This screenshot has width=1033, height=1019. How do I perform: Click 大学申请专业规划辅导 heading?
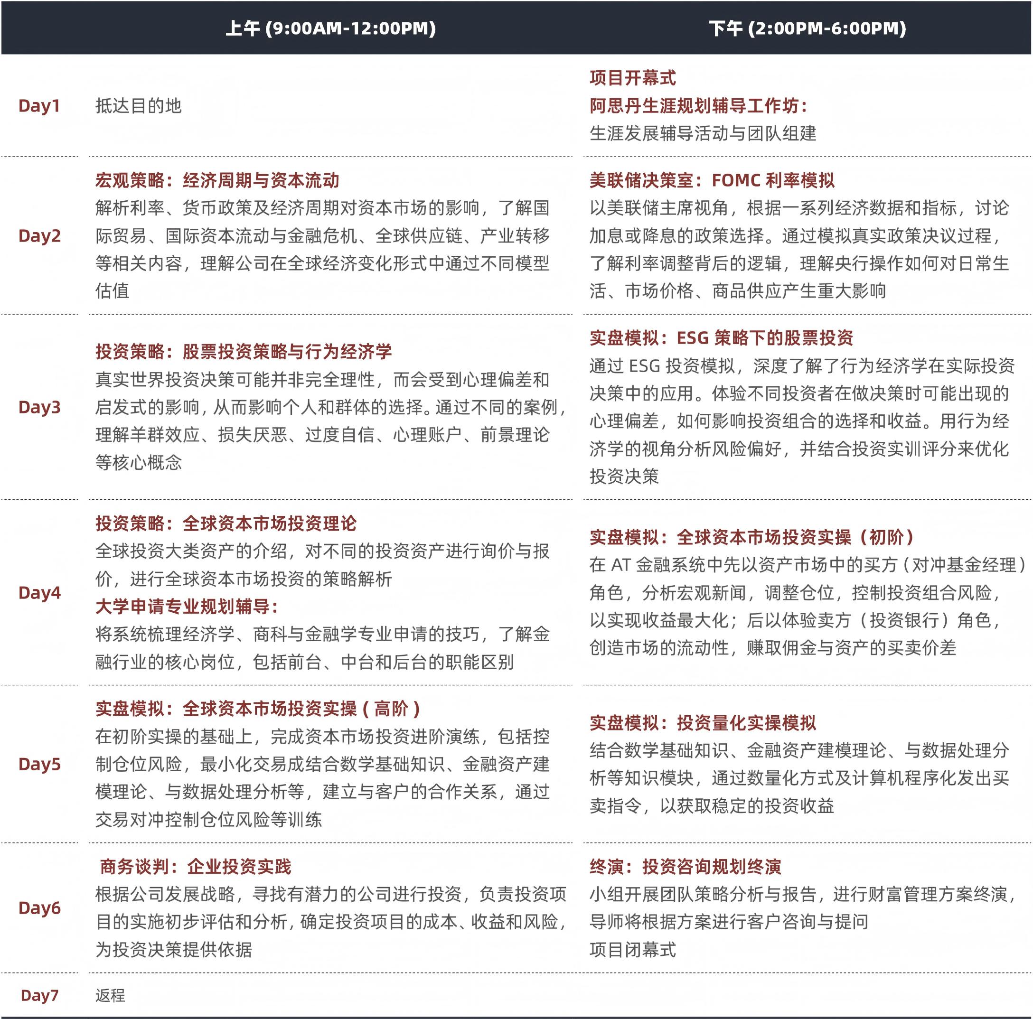pos(187,607)
